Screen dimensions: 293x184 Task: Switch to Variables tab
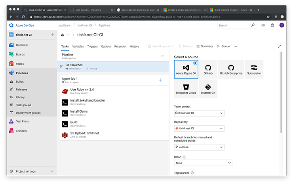[x=78, y=46]
